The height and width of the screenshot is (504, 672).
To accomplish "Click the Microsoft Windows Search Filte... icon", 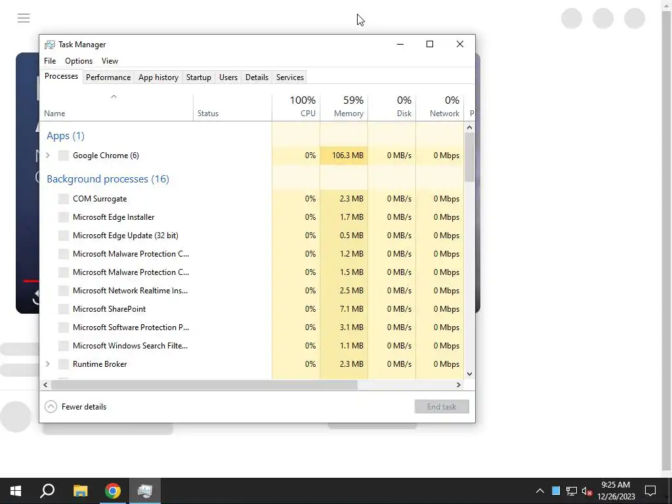I will [x=64, y=346].
